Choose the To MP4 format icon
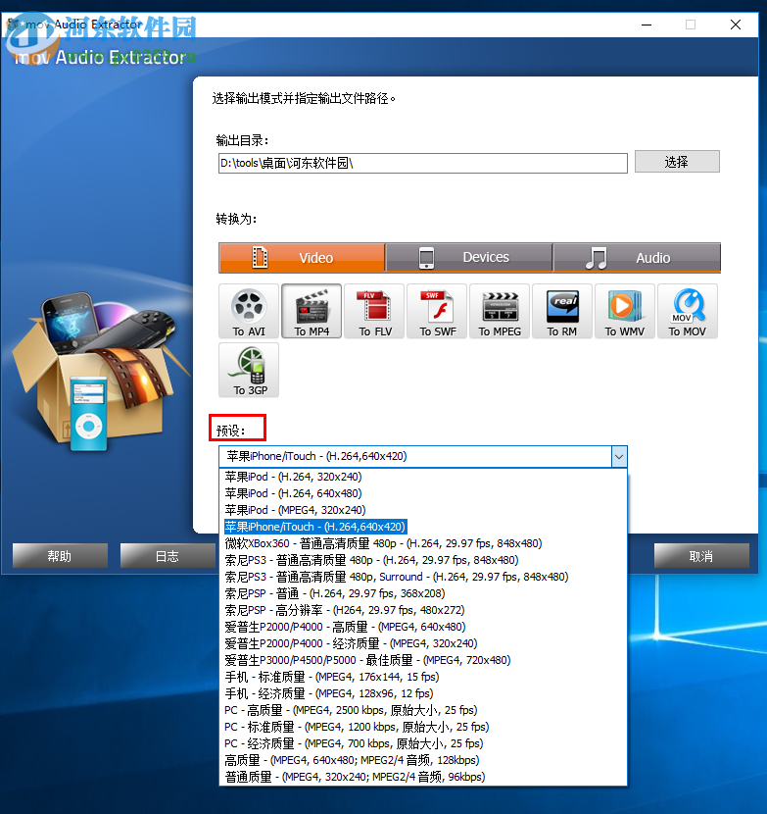This screenshot has height=814, width=767. pos(312,311)
